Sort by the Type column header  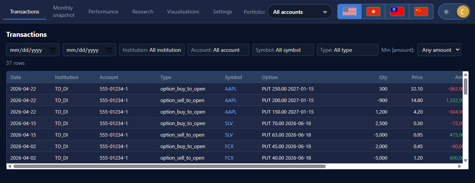166,77
